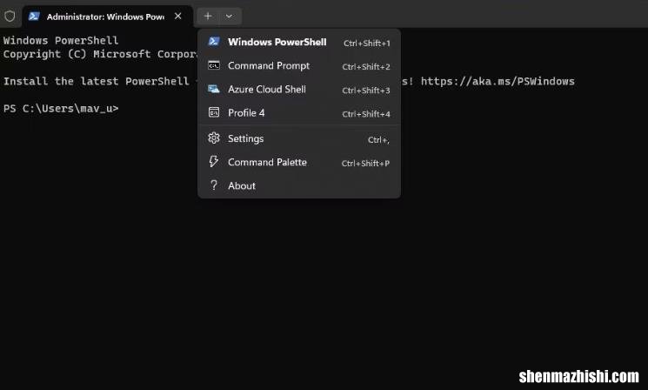Click the Profile 4 icon
648x390 pixels.
point(214,112)
